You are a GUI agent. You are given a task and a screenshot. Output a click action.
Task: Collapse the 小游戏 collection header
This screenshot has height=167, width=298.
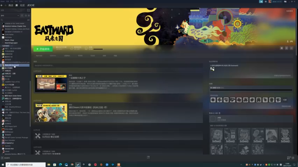click(7, 46)
